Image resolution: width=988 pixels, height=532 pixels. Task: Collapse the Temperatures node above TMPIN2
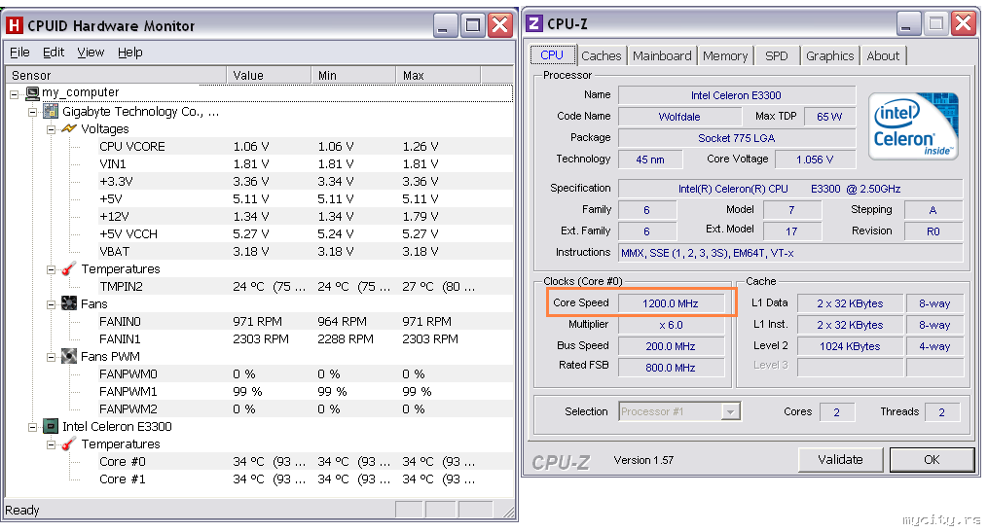click(51, 269)
